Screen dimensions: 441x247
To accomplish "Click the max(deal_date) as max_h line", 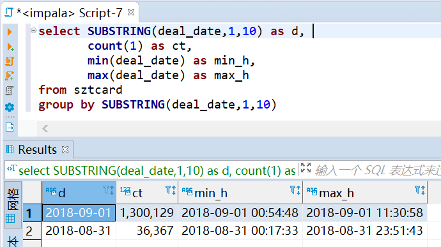I will tap(168, 75).
